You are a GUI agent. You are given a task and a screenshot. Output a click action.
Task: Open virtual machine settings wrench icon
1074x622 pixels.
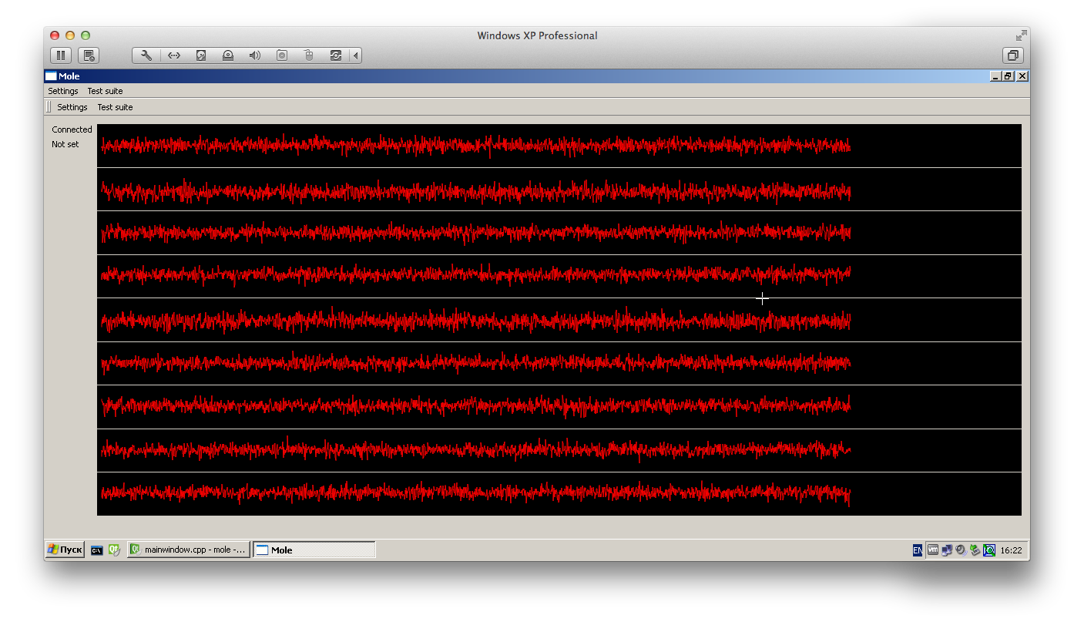tap(146, 55)
